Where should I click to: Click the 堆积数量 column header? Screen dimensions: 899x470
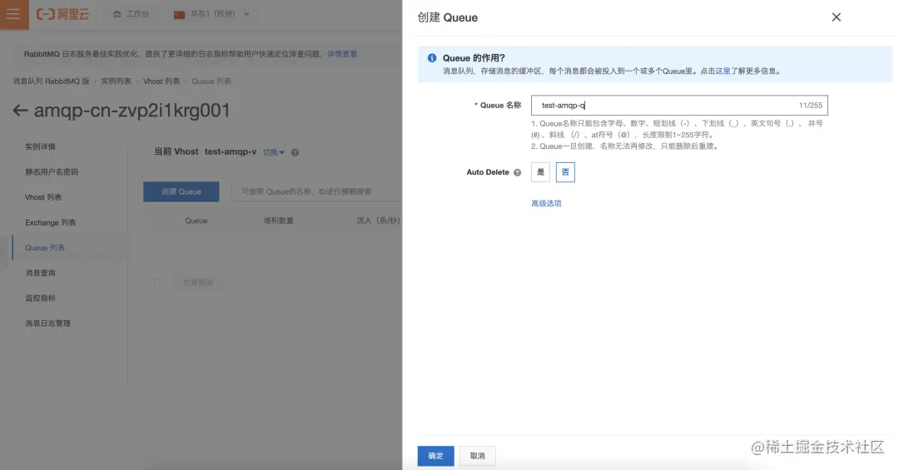coord(279,220)
